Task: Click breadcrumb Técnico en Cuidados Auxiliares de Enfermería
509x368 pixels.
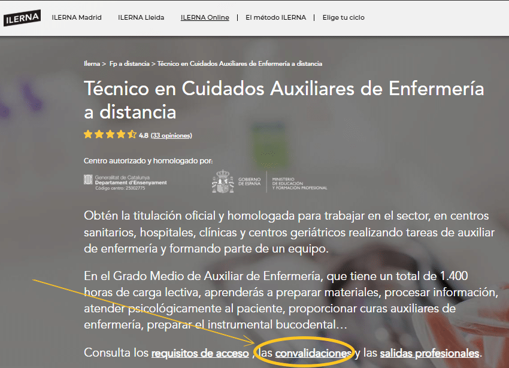Action: point(240,63)
